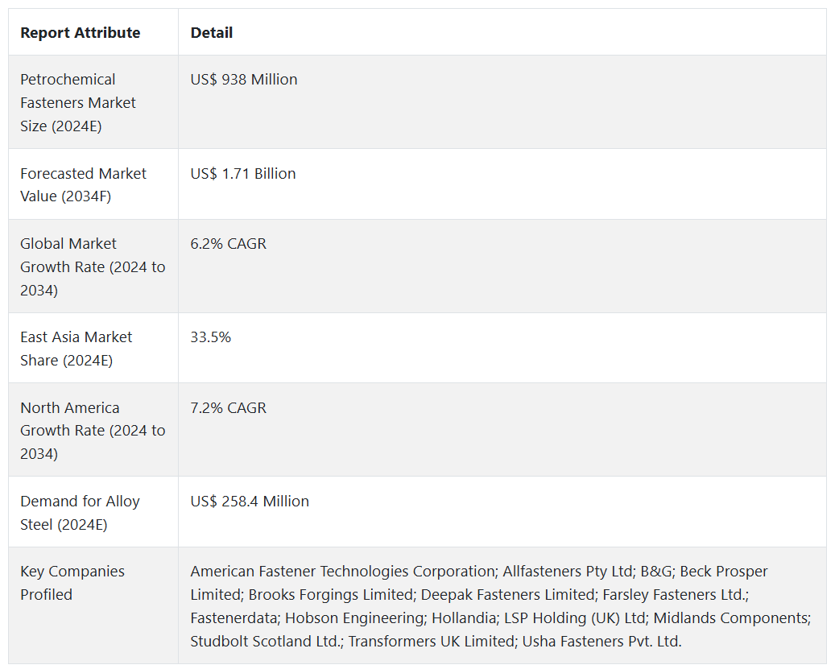Click the "33.5%" market share value
Image resolution: width=835 pixels, height=669 pixels.
211,337
